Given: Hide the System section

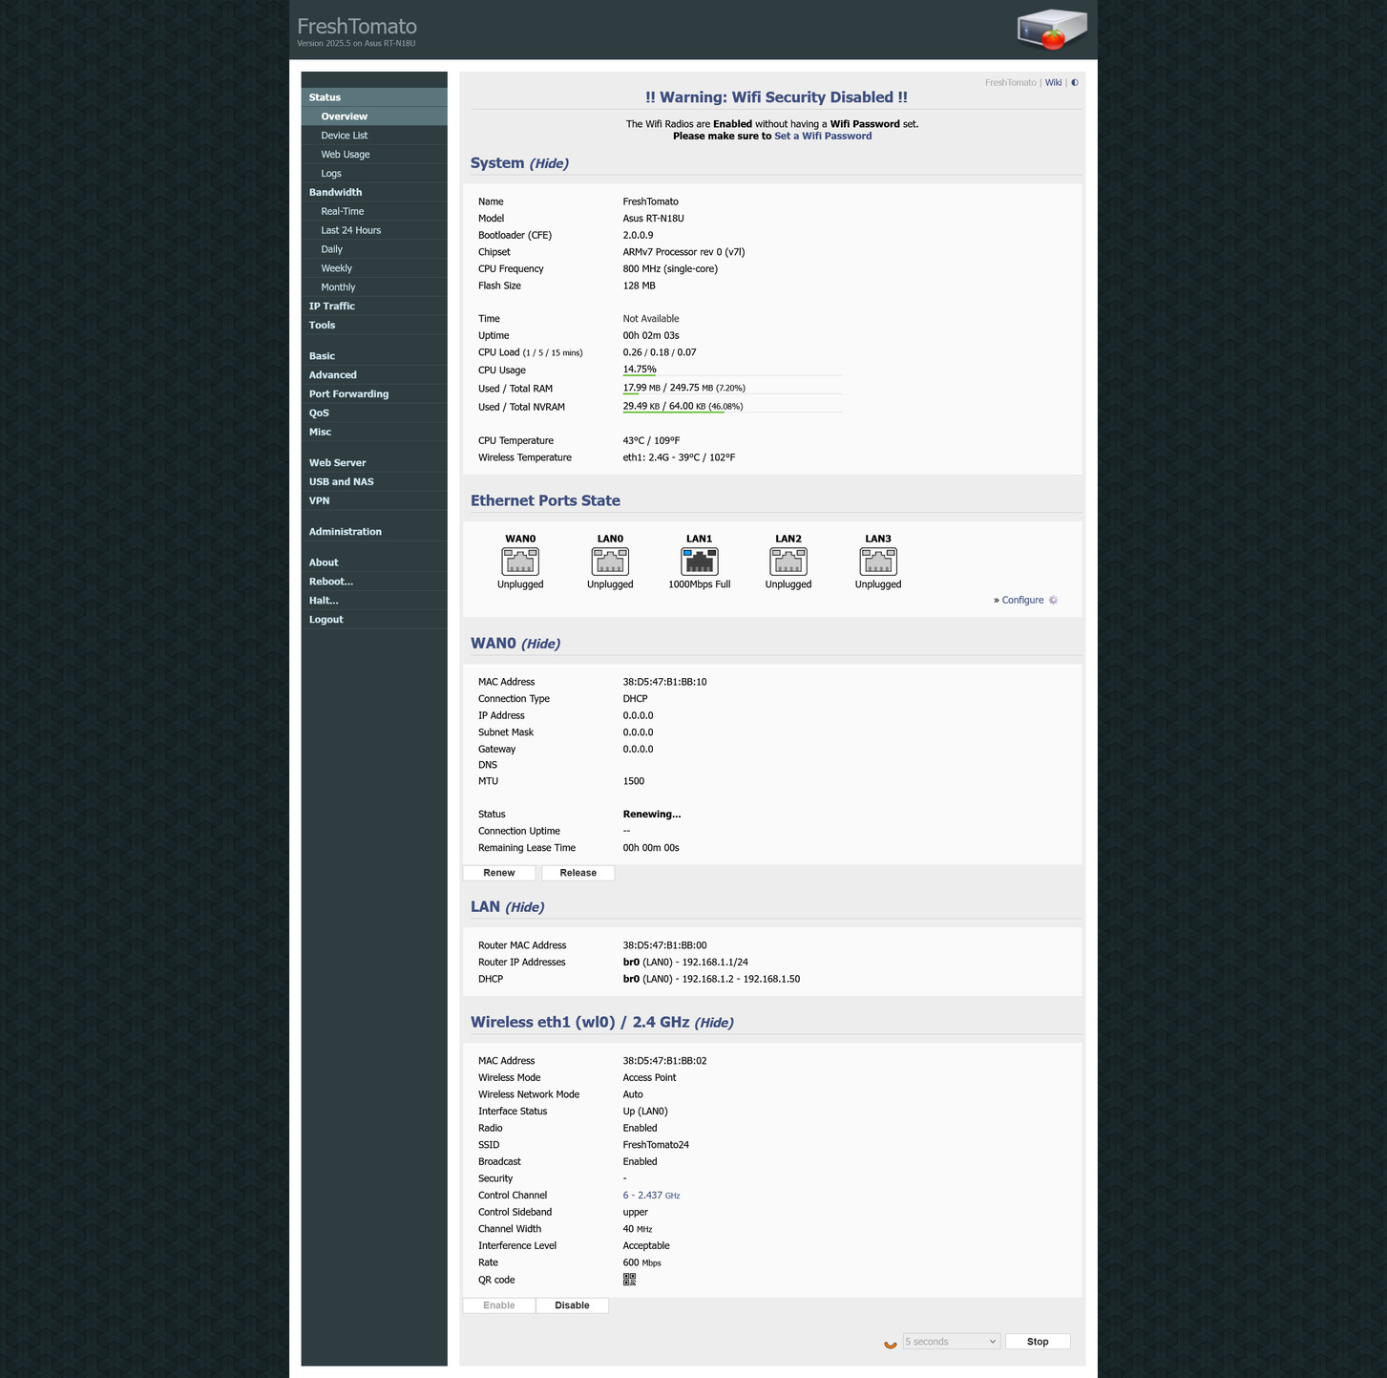Looking at the screenshot, I should (549, 164).
